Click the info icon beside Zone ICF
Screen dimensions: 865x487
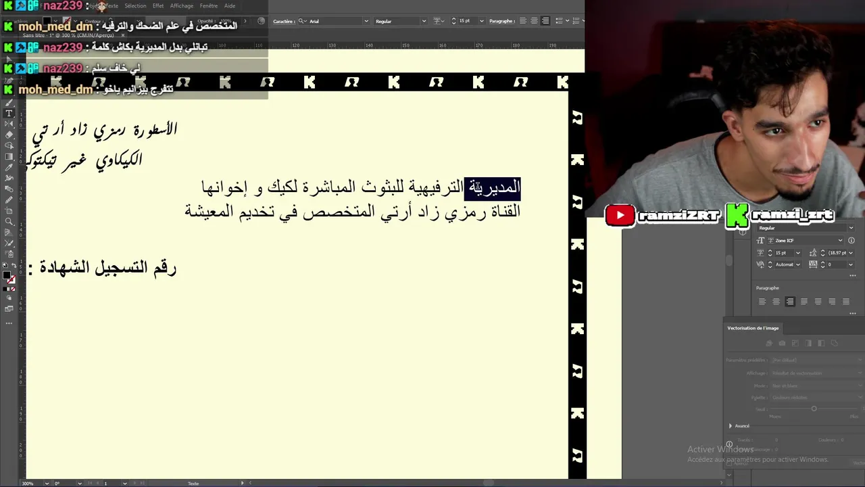(851, 240)
